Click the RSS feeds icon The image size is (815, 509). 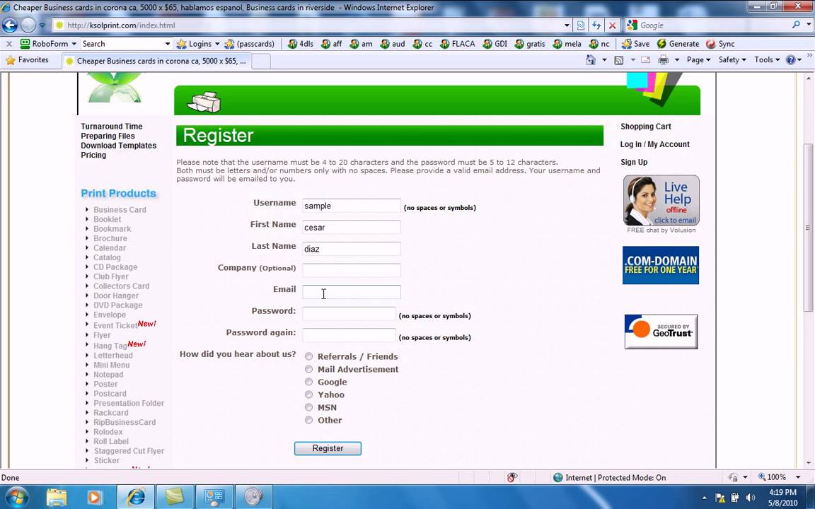click(x=618, y=59)
